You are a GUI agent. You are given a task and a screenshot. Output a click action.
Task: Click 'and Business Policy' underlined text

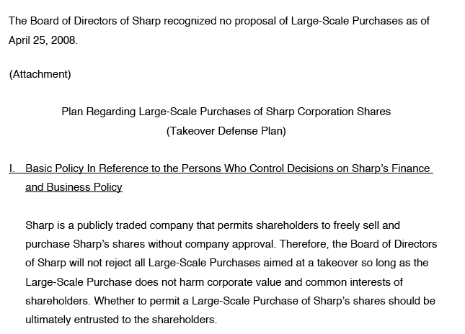click(x=74, y=187)
